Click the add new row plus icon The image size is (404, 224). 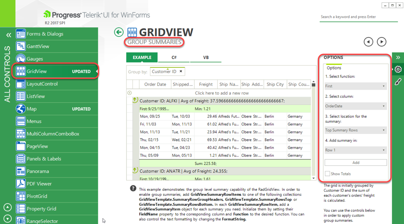130,93
